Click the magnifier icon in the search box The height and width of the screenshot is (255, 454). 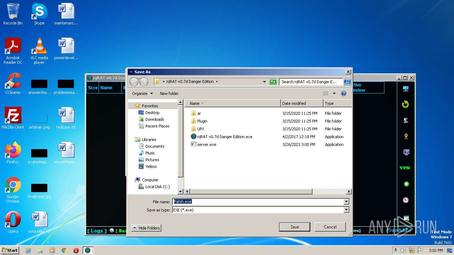(347, 82)
